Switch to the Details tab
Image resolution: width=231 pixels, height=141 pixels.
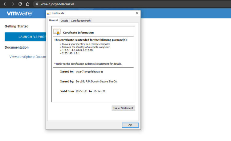point(64,21)
